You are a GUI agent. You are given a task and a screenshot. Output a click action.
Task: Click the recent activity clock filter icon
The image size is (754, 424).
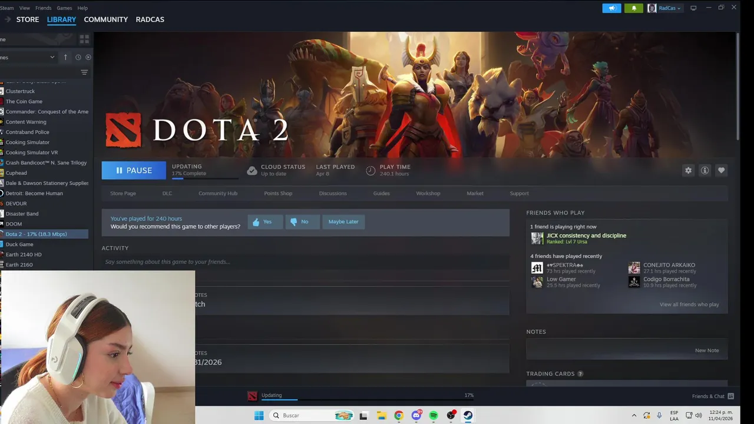pos(78,57)
